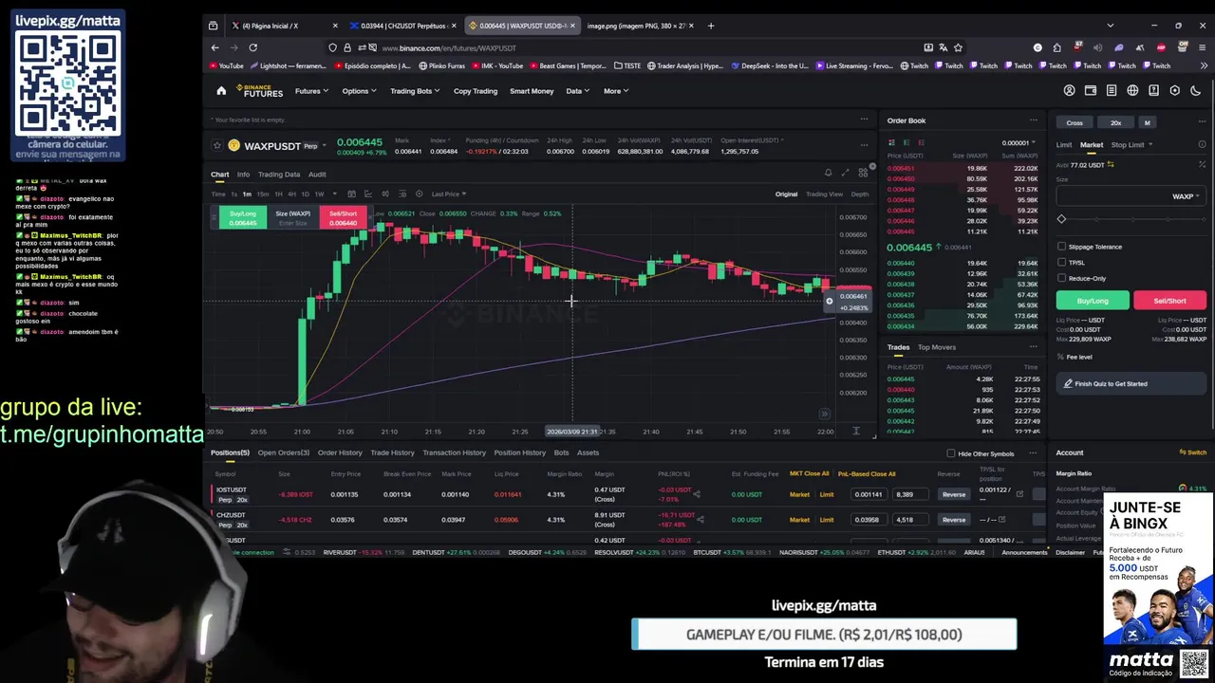1215x683 pixels.
Task: Open the Open Orders(3) tab
Action: pos(284,452)
